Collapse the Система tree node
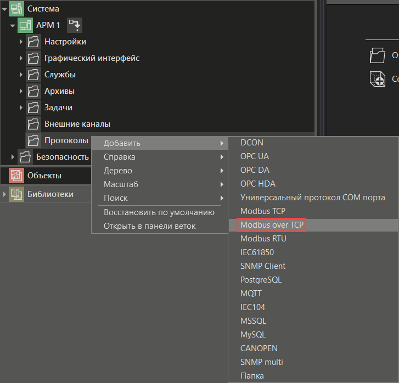Screen dimensions: 399x383 click(x=4, y=9)
